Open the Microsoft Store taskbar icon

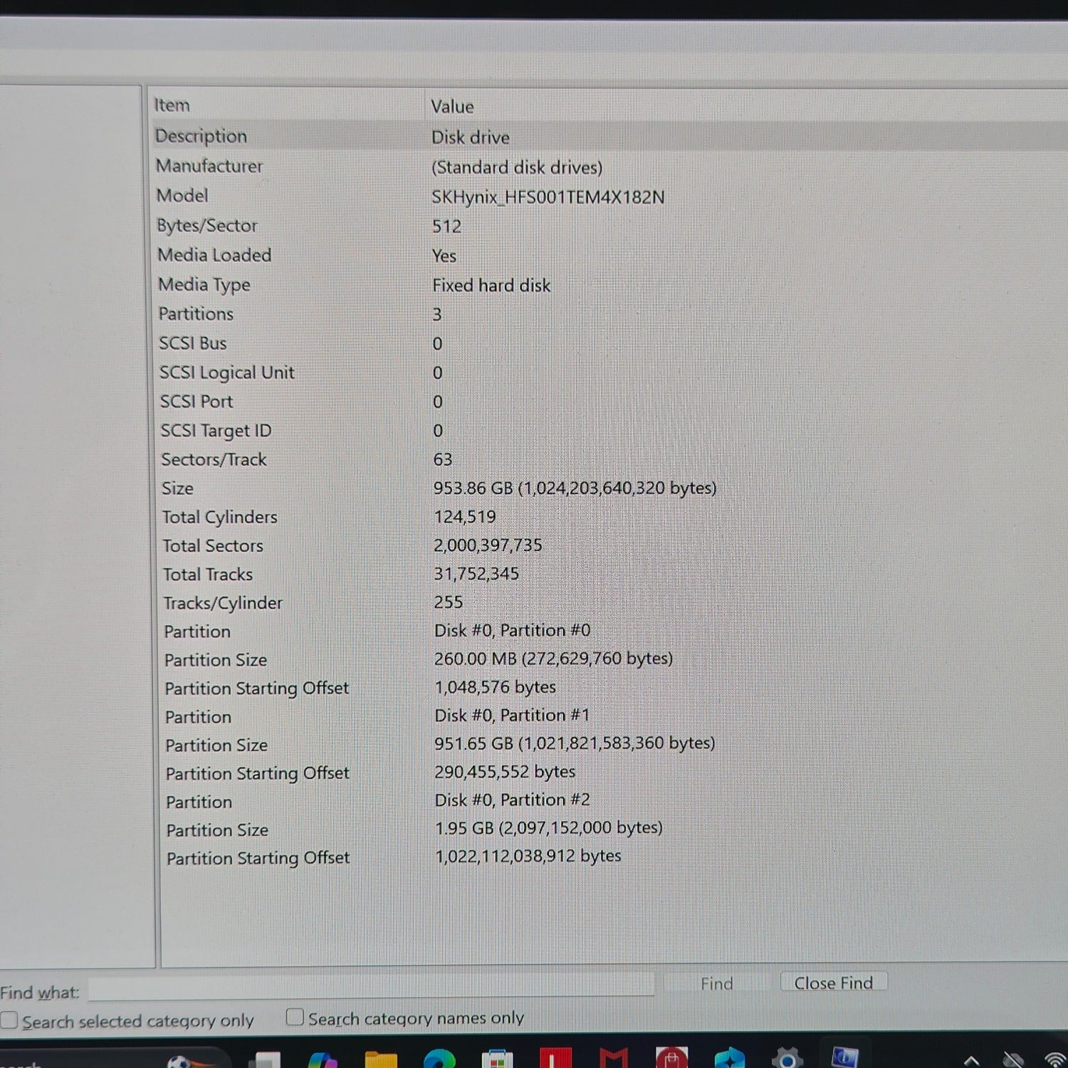tap(497, 1059)
